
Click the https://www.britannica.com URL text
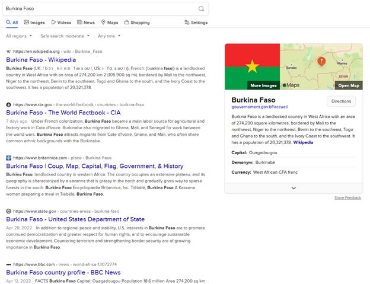pyautogui.click(x=40, y=158)
